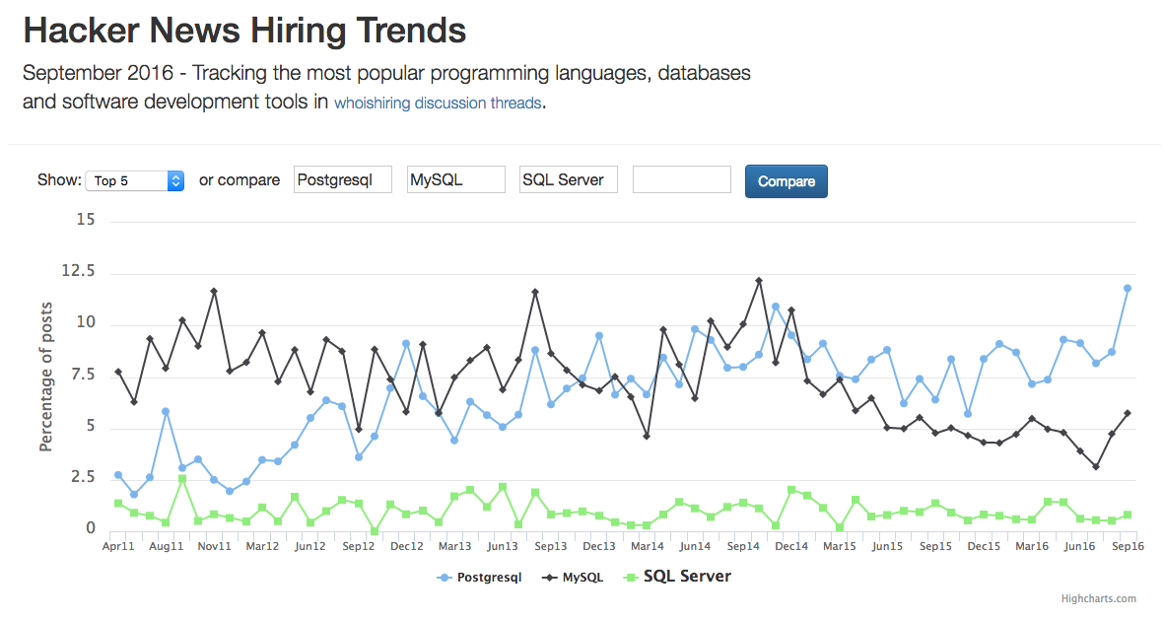Click the Sep16 x-axis label

(x=1127, y=546)
